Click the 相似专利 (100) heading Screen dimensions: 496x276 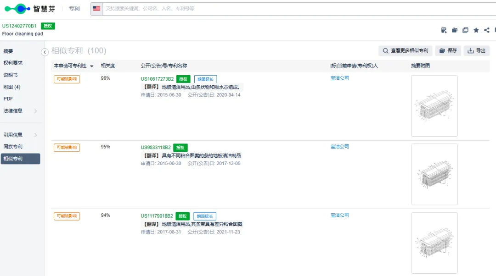pyautogui.click(x=79, y=51)
